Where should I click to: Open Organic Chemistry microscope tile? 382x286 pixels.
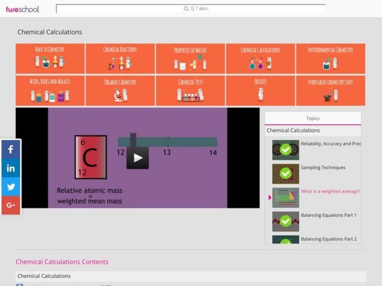(x=120, y=91)
